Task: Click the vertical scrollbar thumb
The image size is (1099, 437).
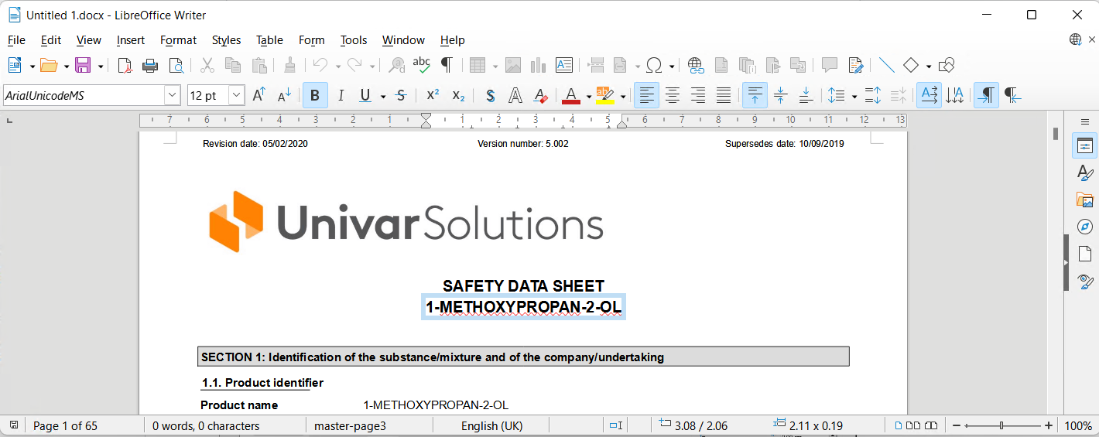Action: (1056, 133)
